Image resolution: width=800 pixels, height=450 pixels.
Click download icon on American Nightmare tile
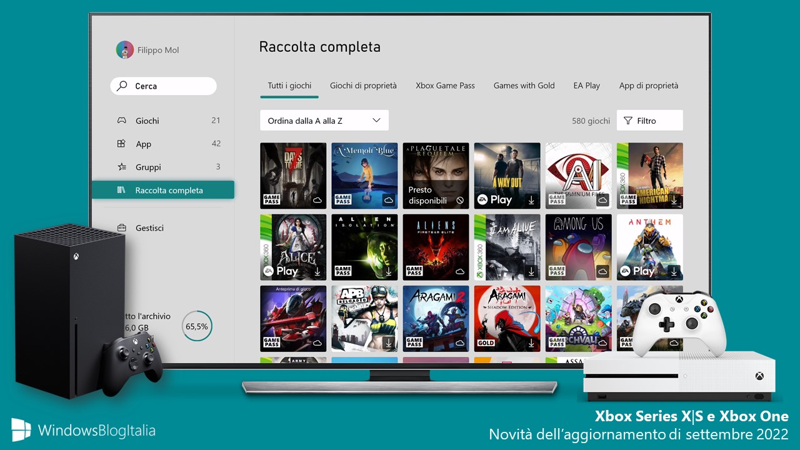(674, 200)
